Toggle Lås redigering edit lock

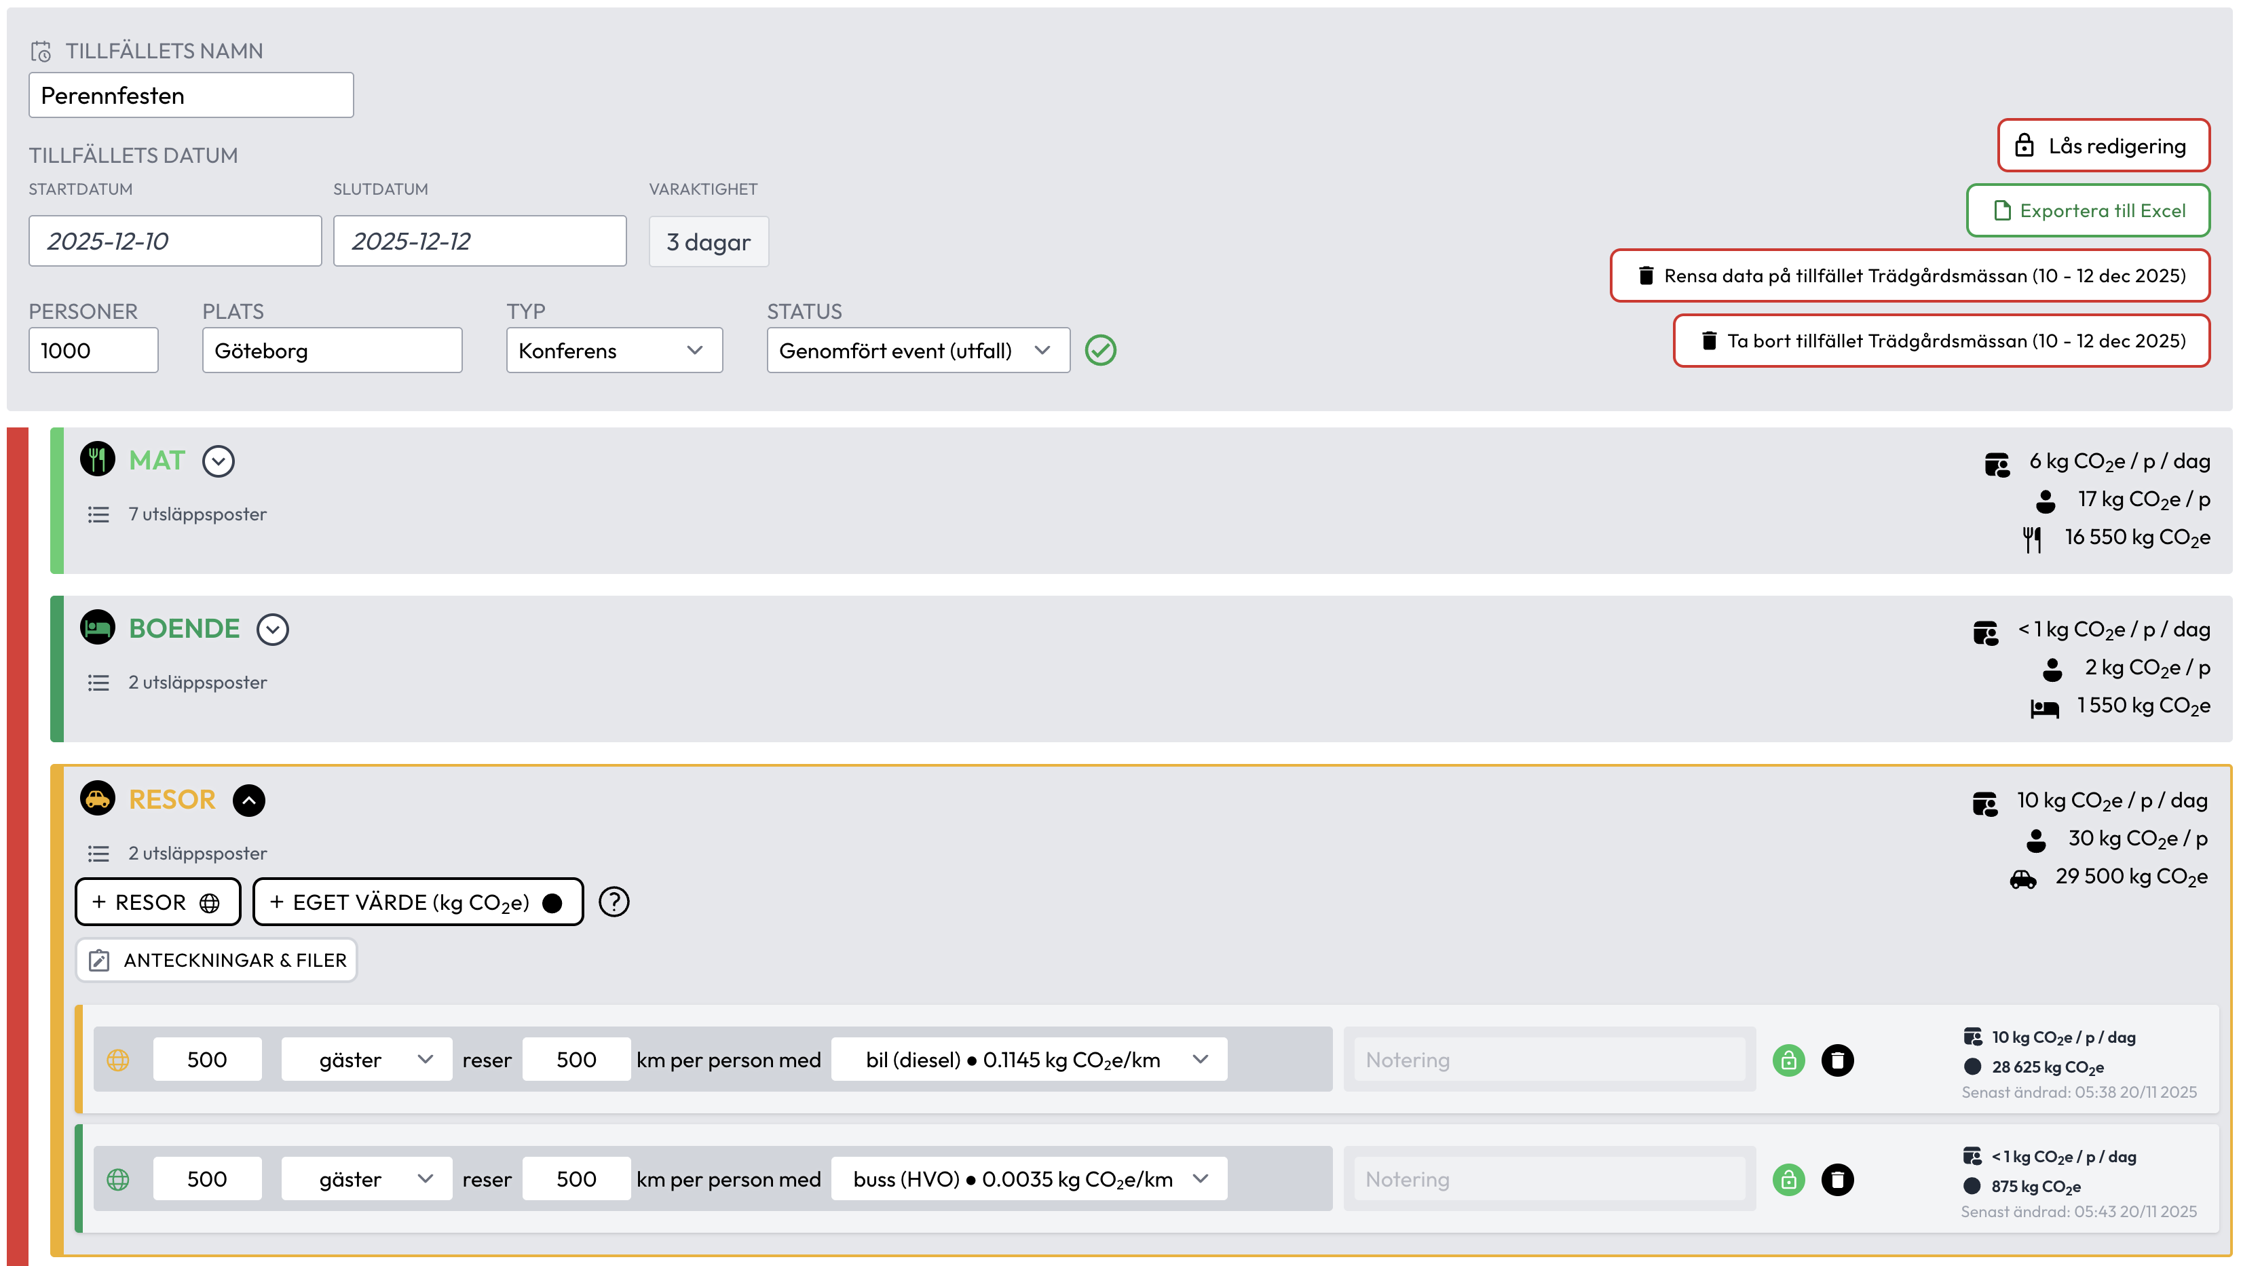click(x=2103, y=145)
